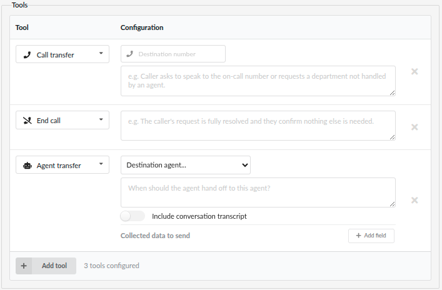Screen dimensions: 442x290
Task: Click phone icon inside Destination number field
Action: pyautogui.click(x=129, y=54)
